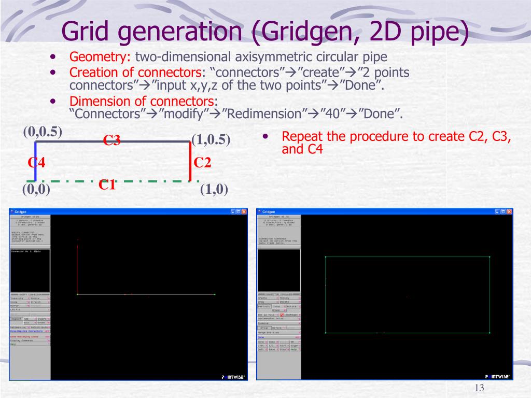Screen dimensions: 531x398
Task: Close the left Gridgen window
Action: [244, 211]
